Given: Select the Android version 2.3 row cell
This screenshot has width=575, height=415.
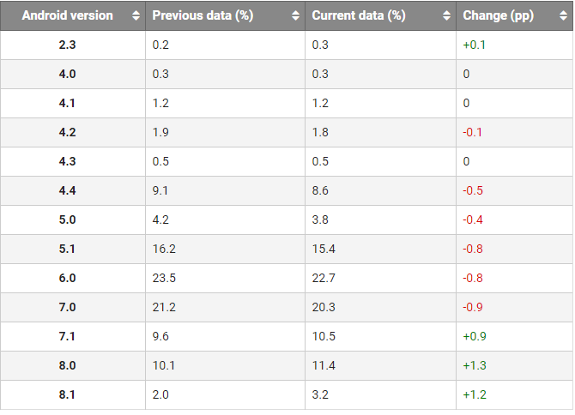Looking at the screenshot, I should [67, 45].
